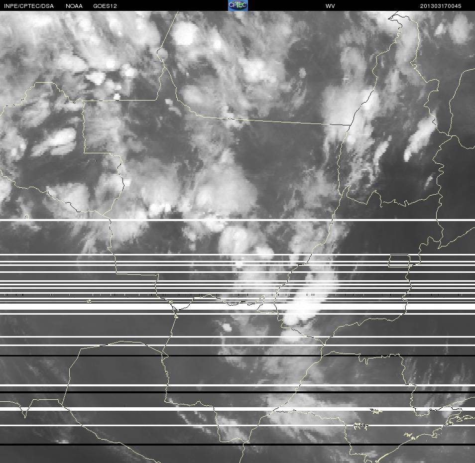Click the GOES12 satellite label
Screen dimensions: 475x463
point(105,6)
